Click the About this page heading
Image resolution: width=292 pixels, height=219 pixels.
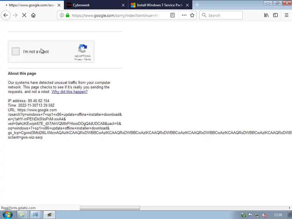[x=22, y=73]
